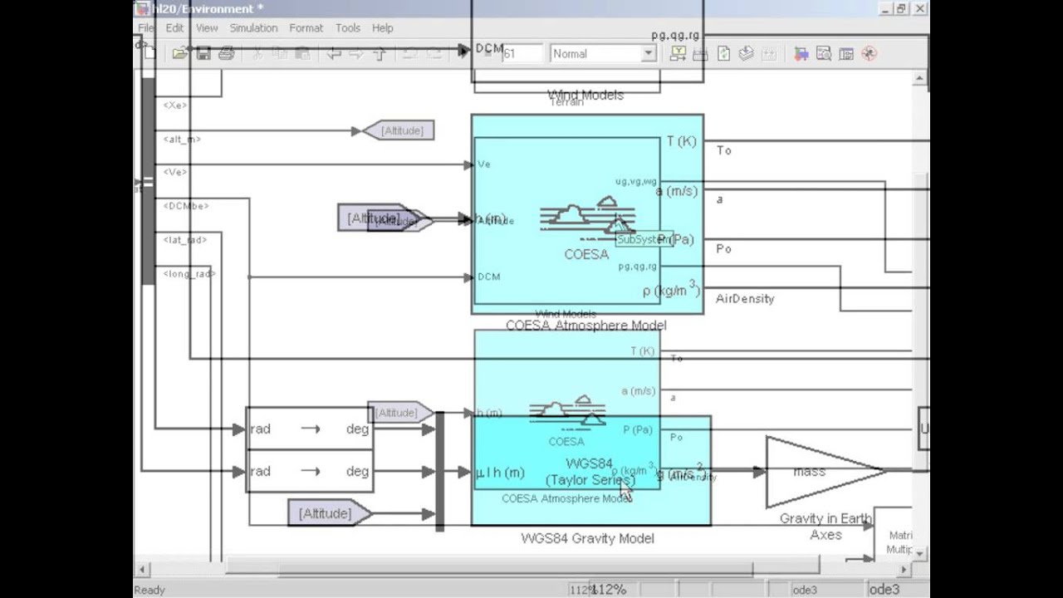Screen dimensions: 1063x598
Task: Click the 'ode3' solver status text
Action: [884, 590]
